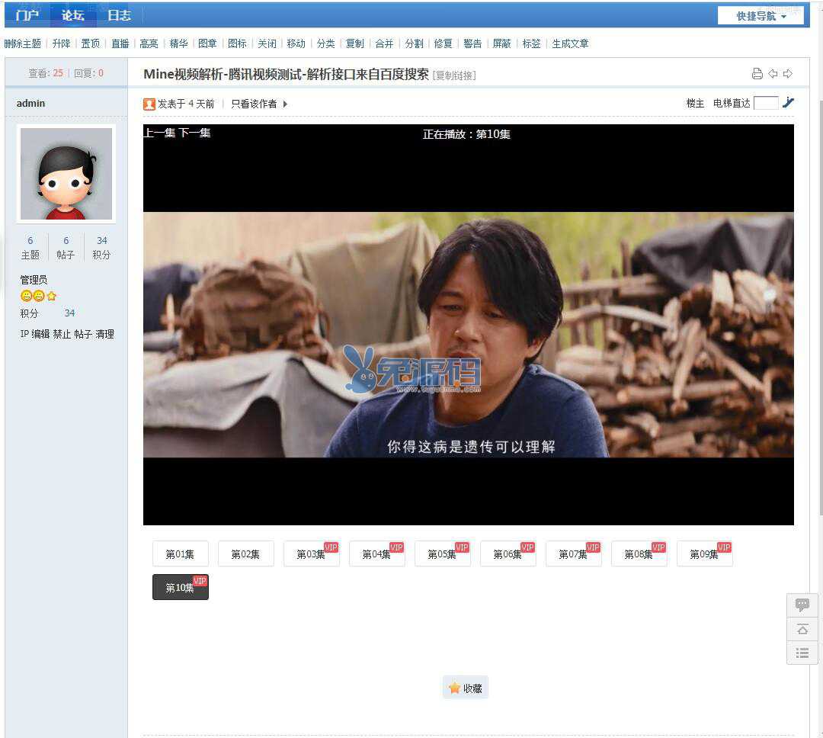Click 禁止 link under admin profile
The height and width of the screenshot is (738, 823).
(x=62, y=334)
